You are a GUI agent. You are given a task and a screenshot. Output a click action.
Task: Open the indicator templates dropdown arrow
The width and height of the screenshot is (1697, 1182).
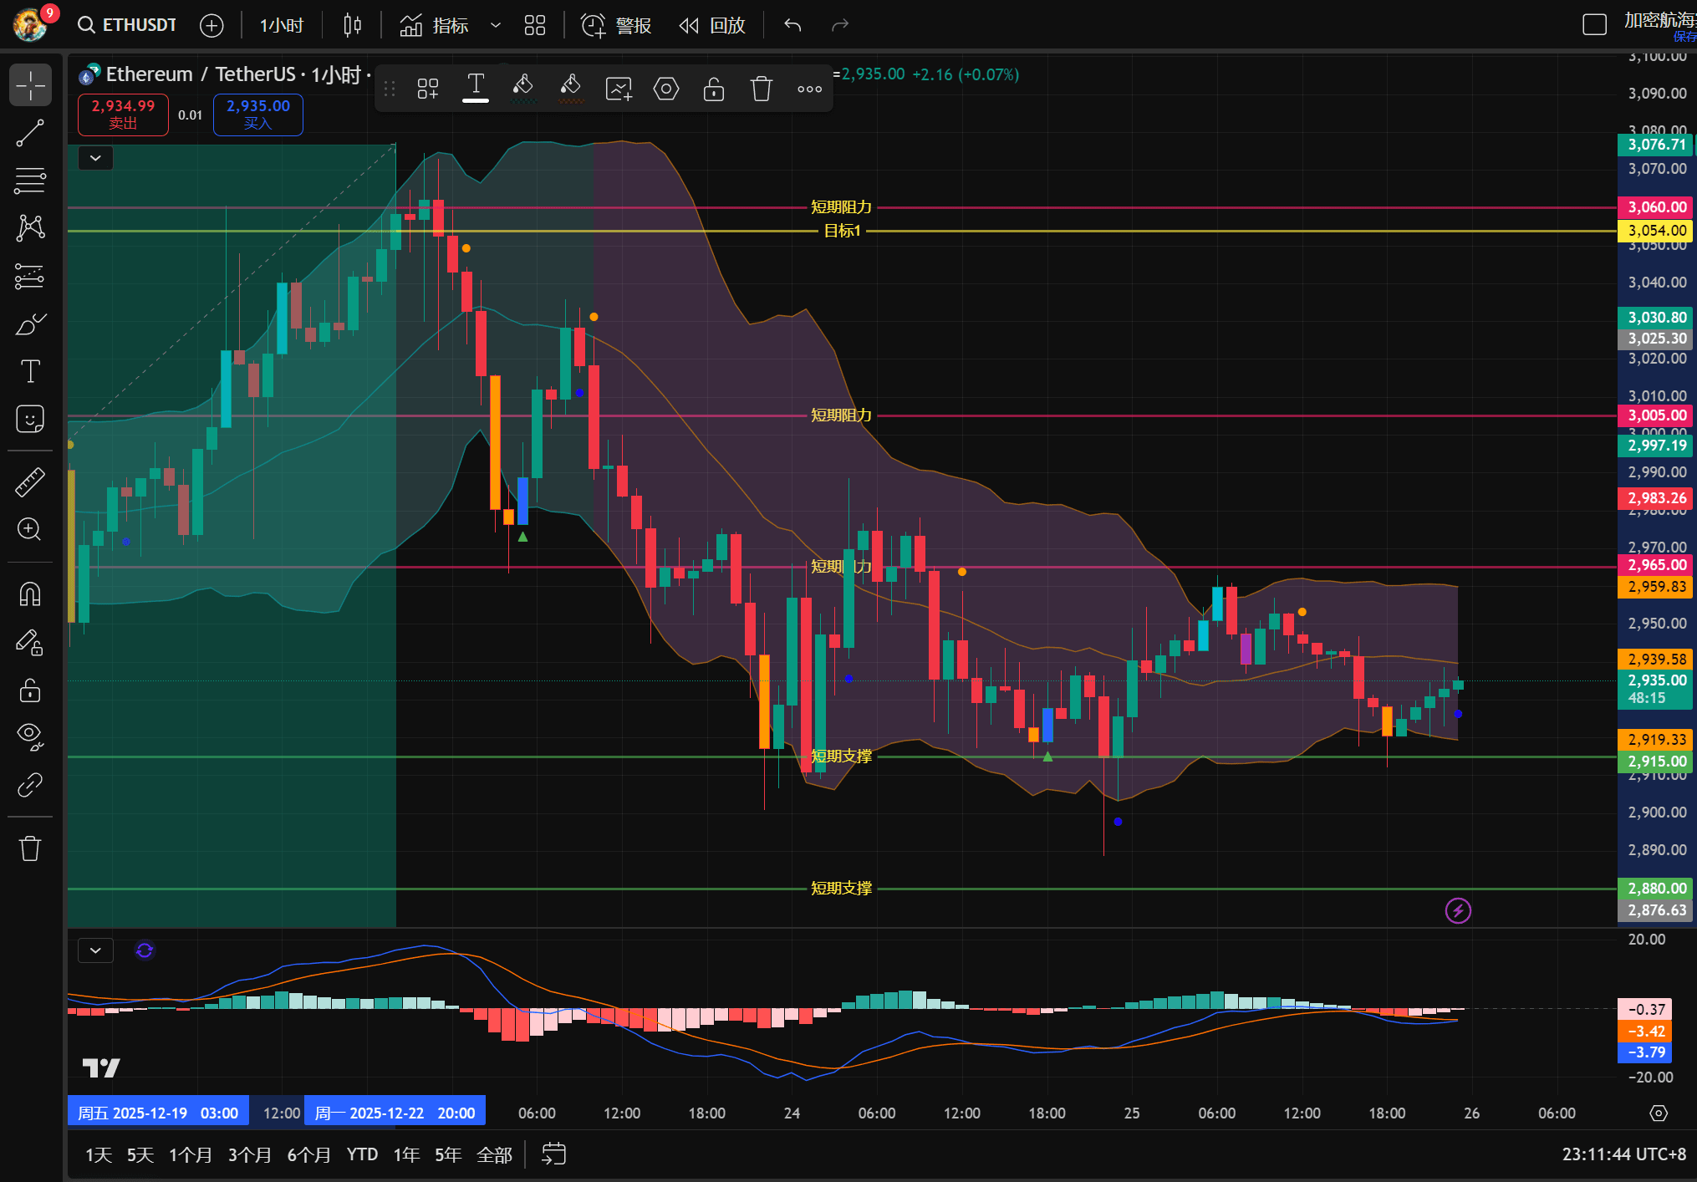click(x=496, y=25)
